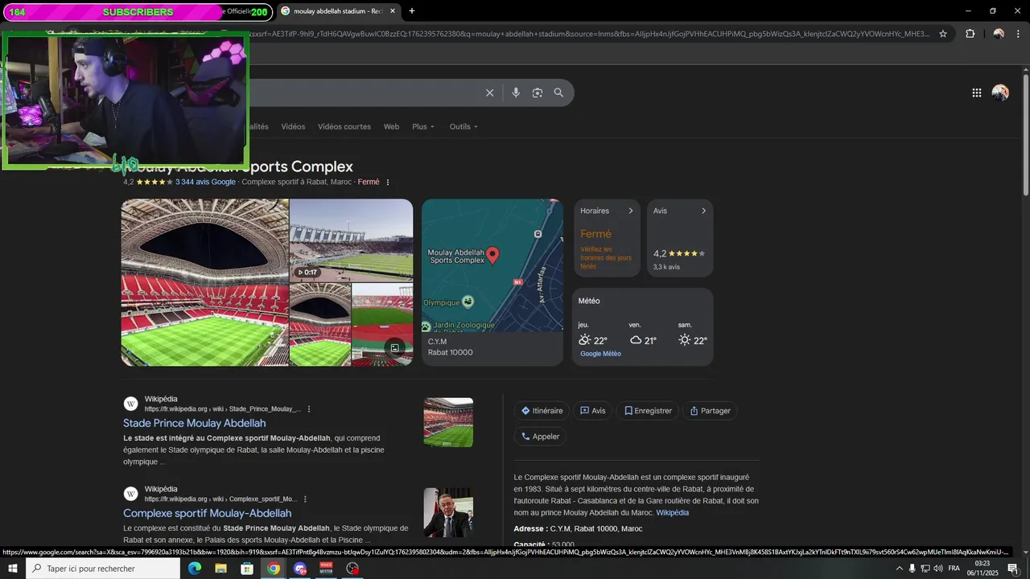The image size is (1030, 579).
Task: Open more options for Complexe_sportif_Mo result
Action: pos(305,499)
